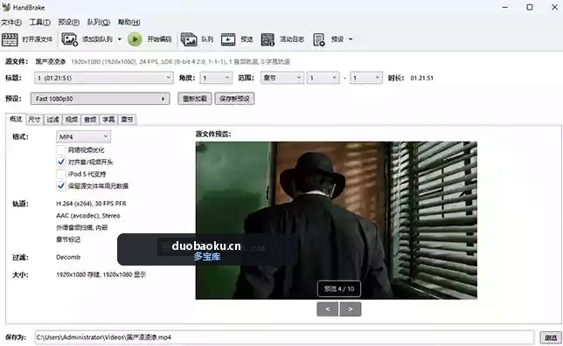Switch to the Filters tab
This screenshot has width=563, height=346.
click(52, 120)
